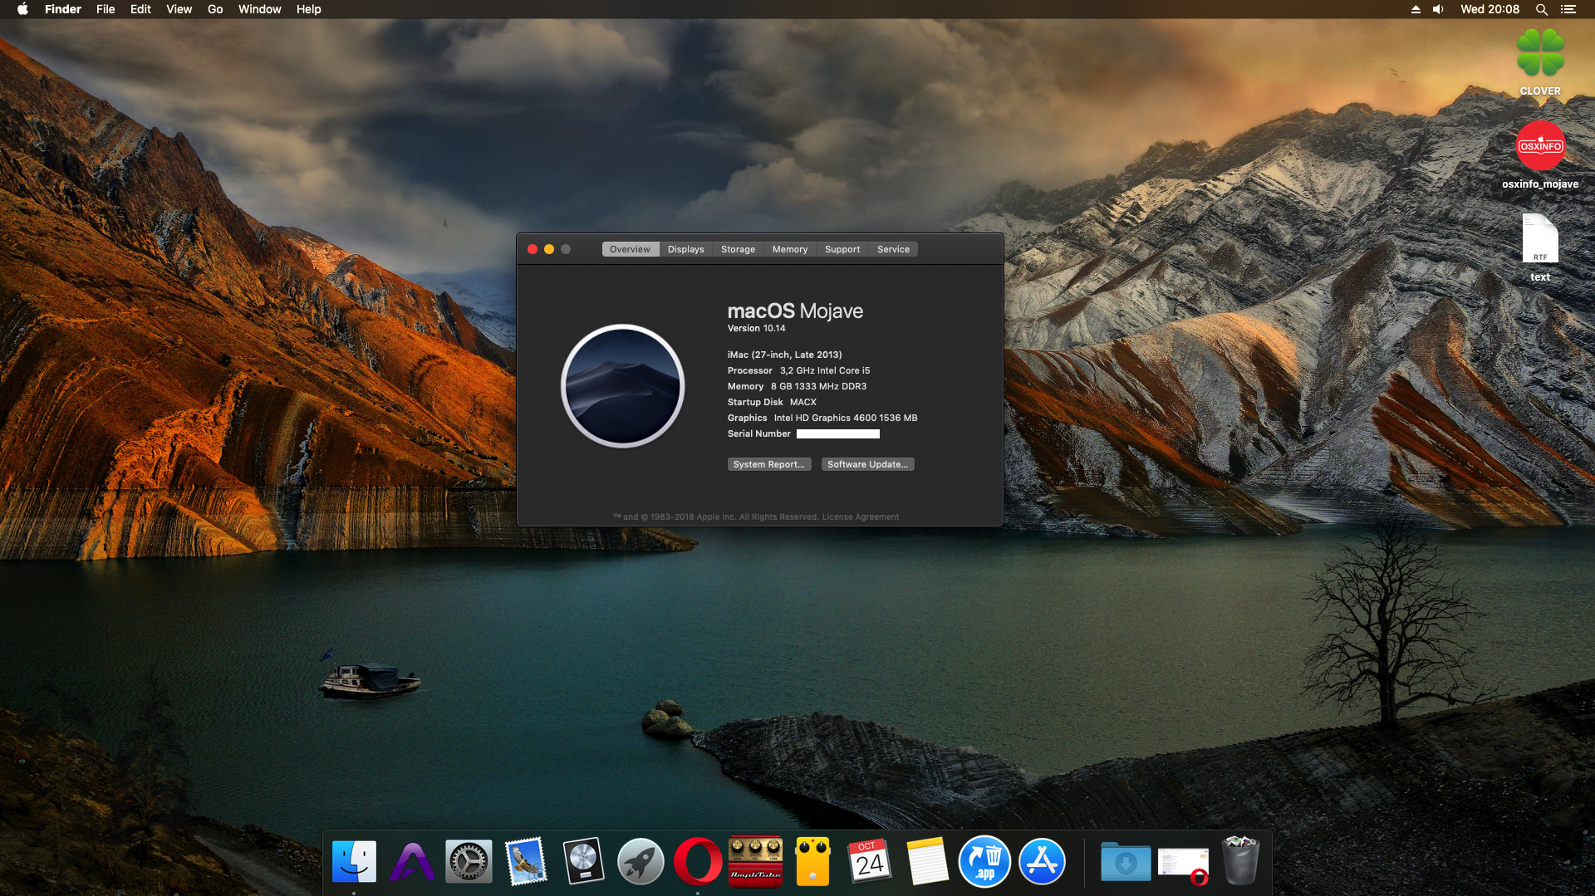
Task: Open Mail from the Dock
Action: tap(525, 861)
